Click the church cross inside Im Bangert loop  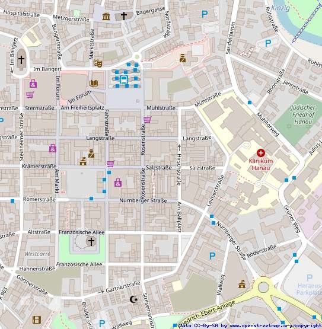point(21,60)
